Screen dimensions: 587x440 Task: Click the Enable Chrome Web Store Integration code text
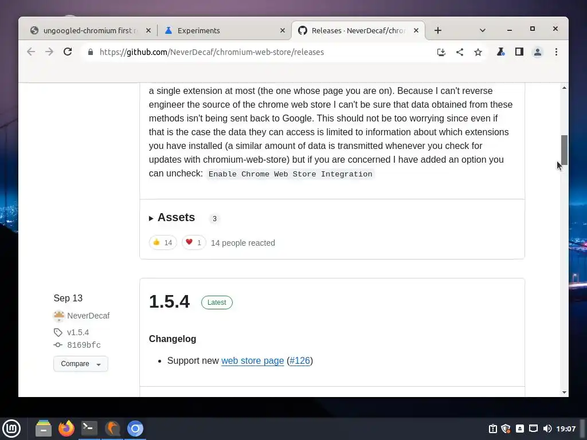click(291, 174)
